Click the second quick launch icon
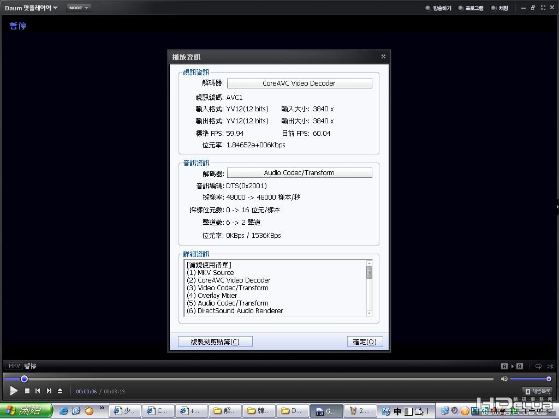 click(x=76, y=411)
